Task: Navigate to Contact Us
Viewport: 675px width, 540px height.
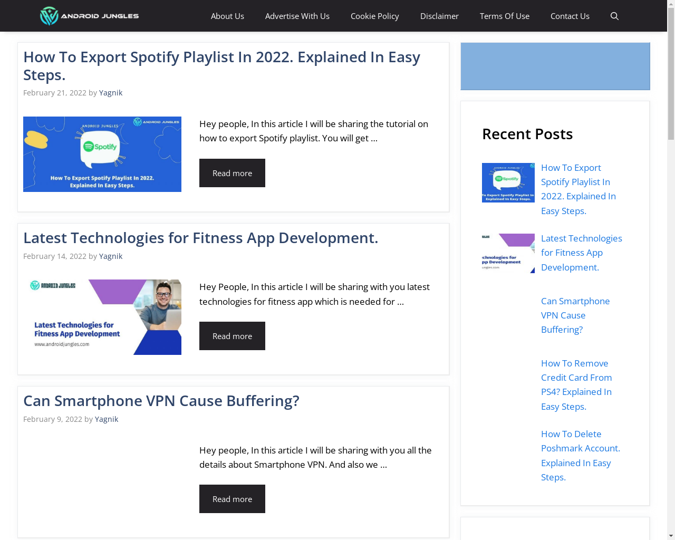Action: point(570,16)
